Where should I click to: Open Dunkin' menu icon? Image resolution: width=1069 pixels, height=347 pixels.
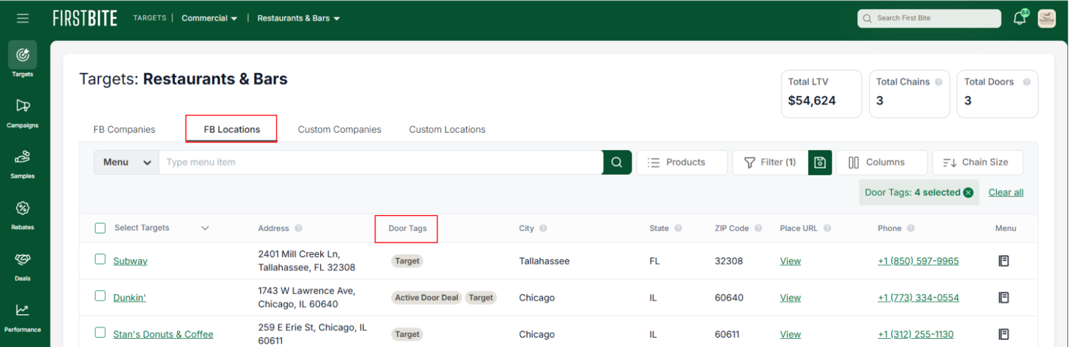click(x=1004, y=298)
